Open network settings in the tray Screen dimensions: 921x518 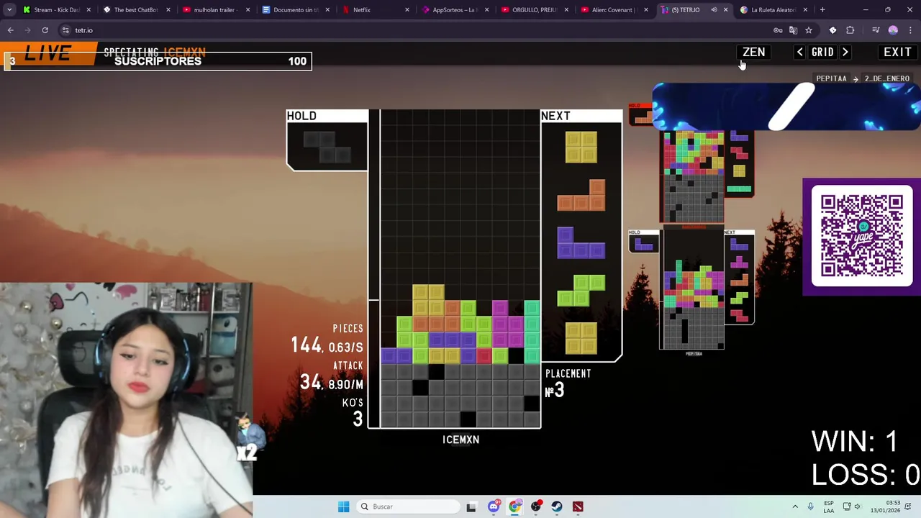(x=847, y=506)
